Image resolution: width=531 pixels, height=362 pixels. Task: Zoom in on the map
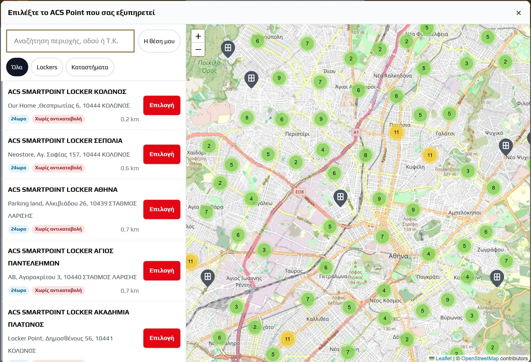click(x=198, y=36)
